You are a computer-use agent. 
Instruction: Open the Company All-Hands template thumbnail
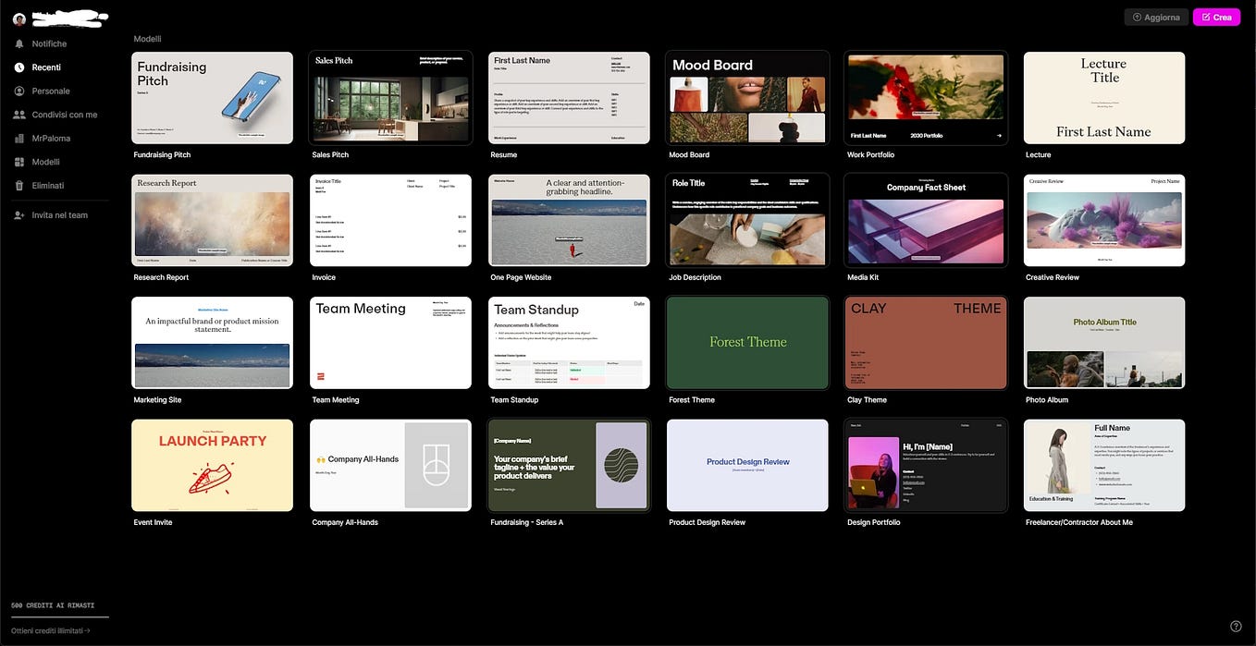(391, 466)
